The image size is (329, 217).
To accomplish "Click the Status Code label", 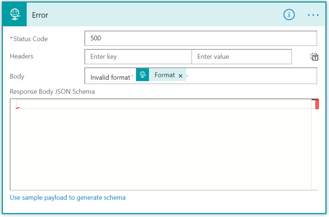I will pyautogui.click(x=30, y=39).
